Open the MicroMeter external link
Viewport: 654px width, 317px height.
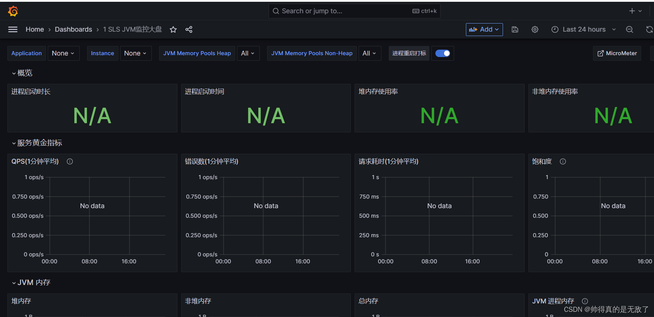click(617, 53)
